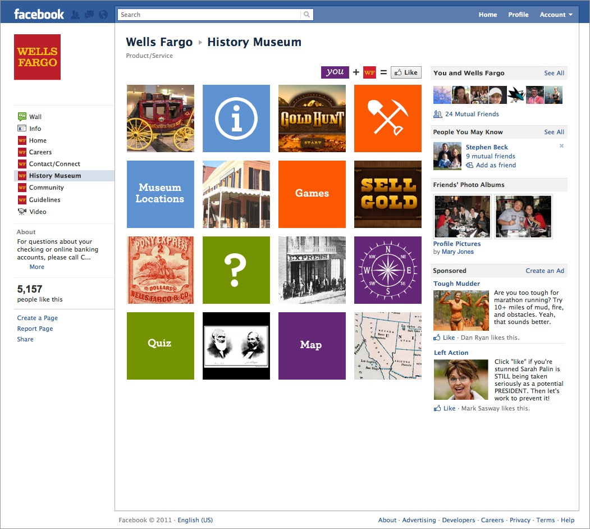This screenshot has height=529, width=590.
Task: Click the purple 'you' badge
Action: [x=335, y=72]
